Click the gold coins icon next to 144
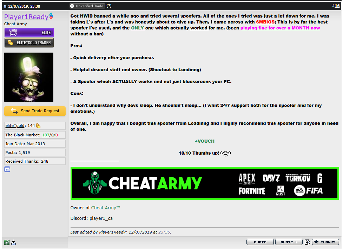Viewport: 343px width, 250px height. point(38,126)
